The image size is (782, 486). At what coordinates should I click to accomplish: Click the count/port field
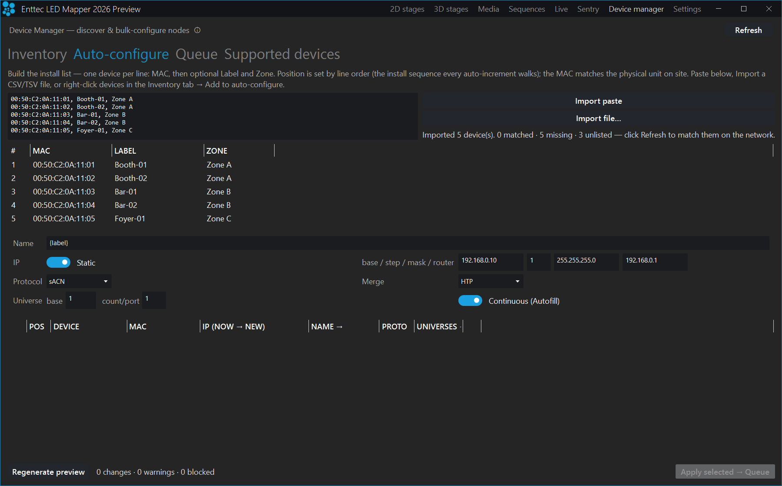(154, 300)
